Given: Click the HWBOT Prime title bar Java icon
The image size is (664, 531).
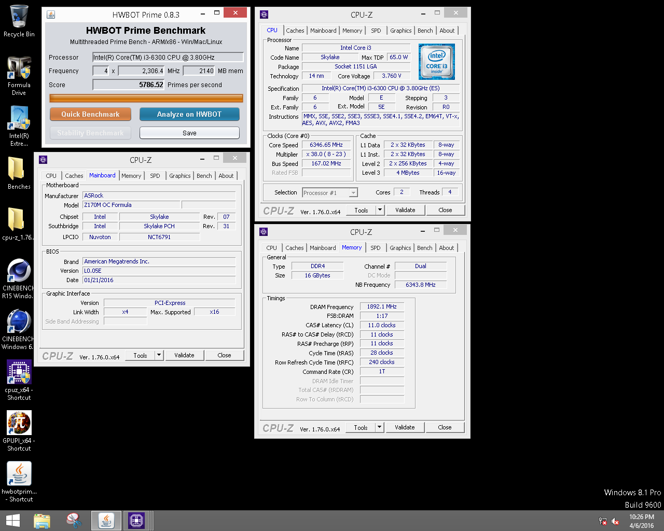Looking at the screenshot, I should coord(51,14).
